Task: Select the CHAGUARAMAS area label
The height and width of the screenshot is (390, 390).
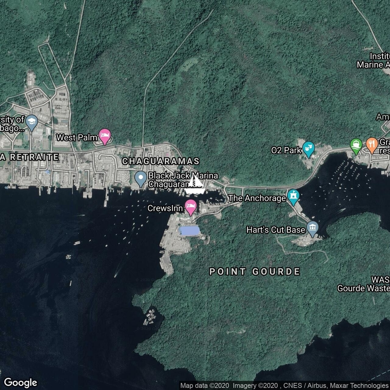Action: pyautogui.click(x=161, y=161)
